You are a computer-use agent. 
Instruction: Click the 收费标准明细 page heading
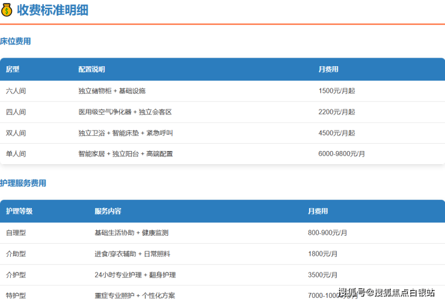[x=54, y=10]
